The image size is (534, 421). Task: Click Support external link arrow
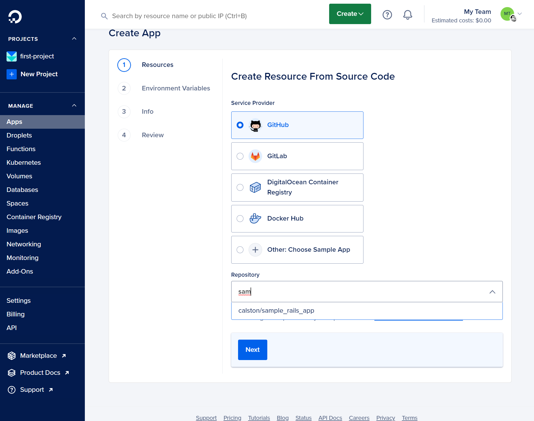51,390
